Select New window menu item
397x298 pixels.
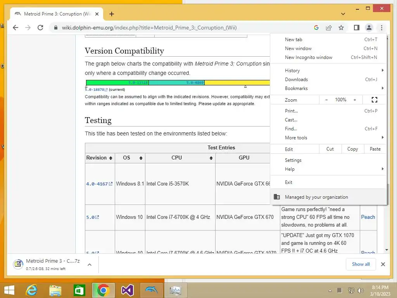point(328,49)
